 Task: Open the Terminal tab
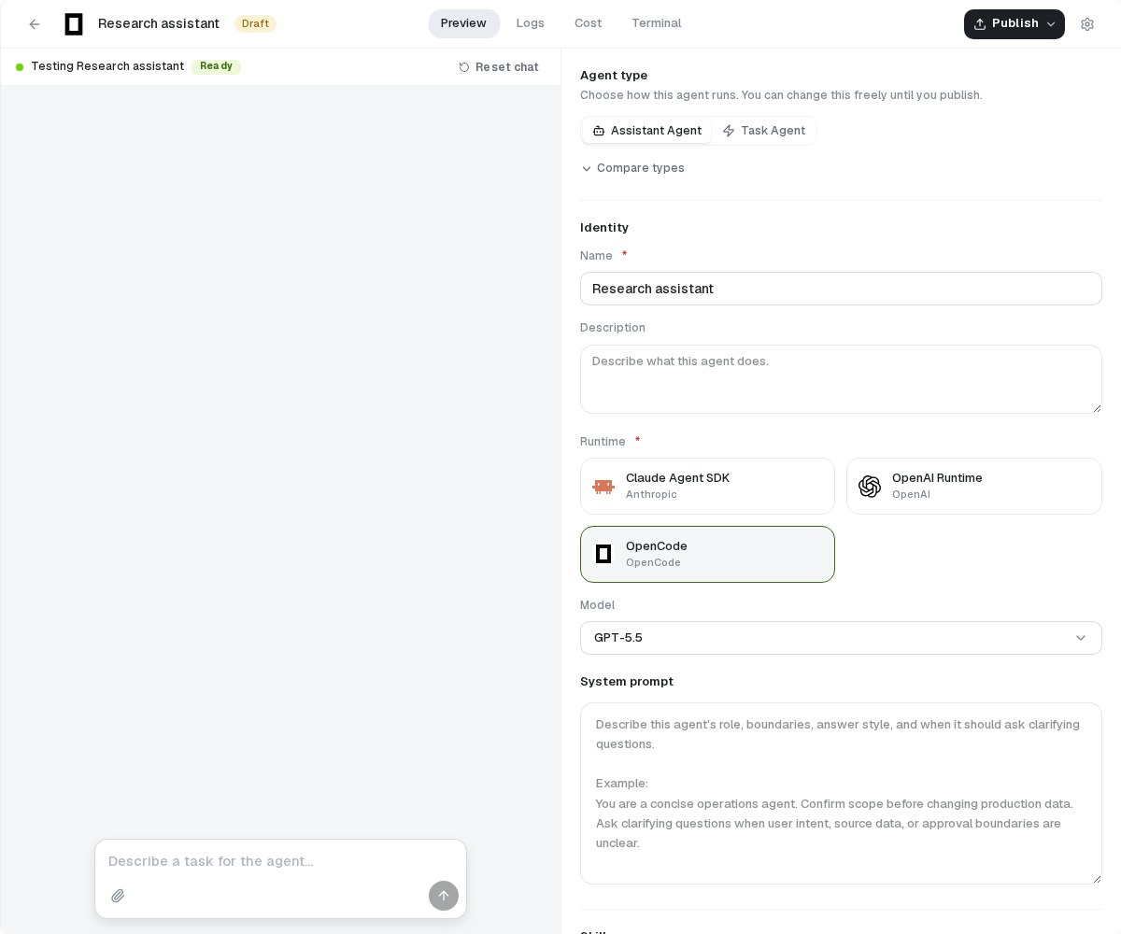[x=657, y=23]
